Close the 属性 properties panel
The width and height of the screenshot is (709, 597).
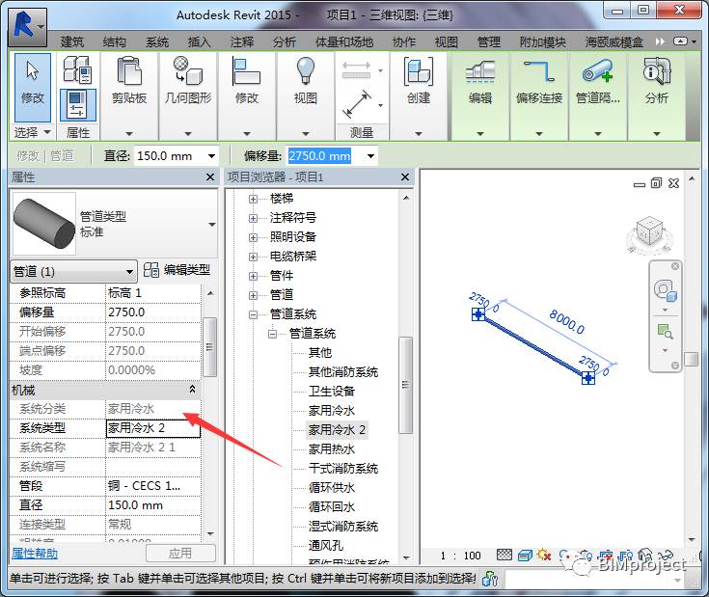[210, 177]
